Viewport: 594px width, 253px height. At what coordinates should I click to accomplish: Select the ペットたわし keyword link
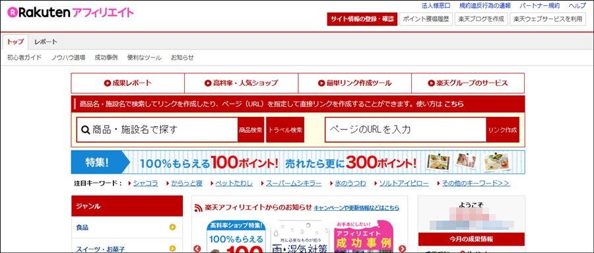click(x=234, y=184)
